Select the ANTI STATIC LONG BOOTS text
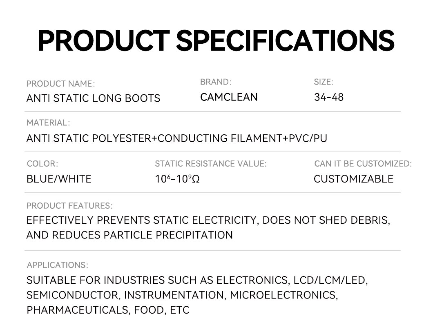This screenshot has width=433, height=332. pyautogui.click(x=93, y=98)
